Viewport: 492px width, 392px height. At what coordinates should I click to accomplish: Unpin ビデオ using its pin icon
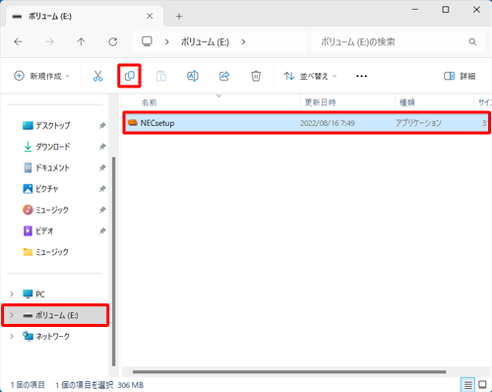102,230
